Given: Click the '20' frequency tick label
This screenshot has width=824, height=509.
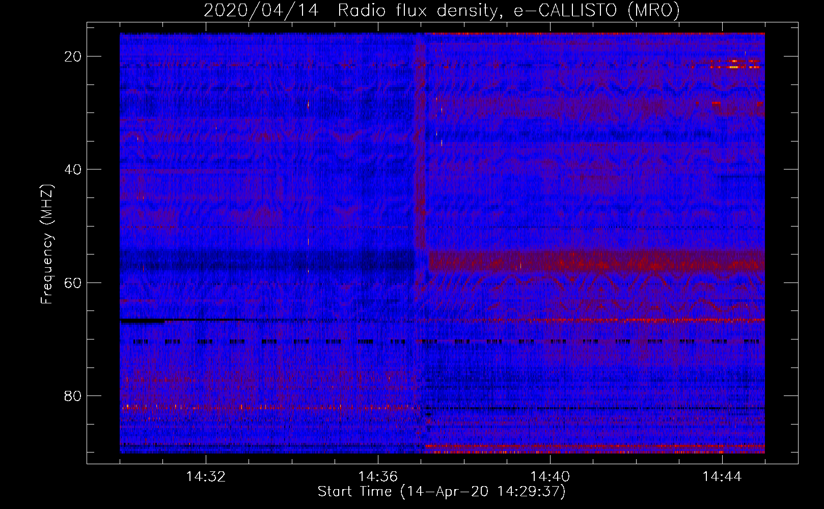Looking at the screenshot, I should click(x=73, y=56).
